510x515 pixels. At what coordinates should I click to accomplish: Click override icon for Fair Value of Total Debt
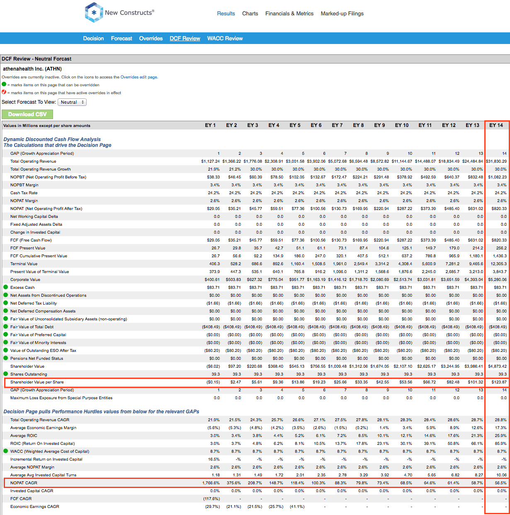click(x=6, y=327)
